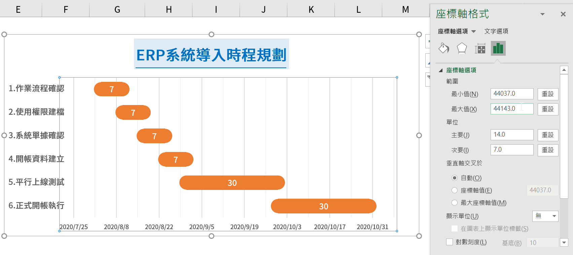Select the 5.平行上線測試 bar
This screenshot has height=255, width=573.
pyautogui.click(x=232, y=183)
